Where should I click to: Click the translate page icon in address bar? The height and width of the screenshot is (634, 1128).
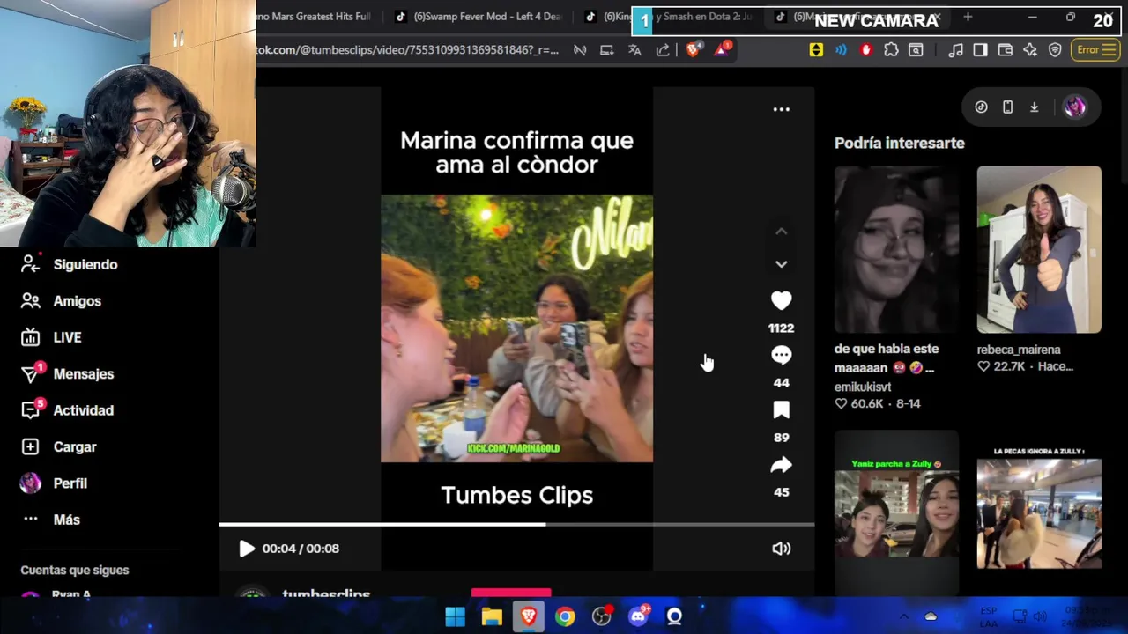pyautogui.click(x=634, y=50)
